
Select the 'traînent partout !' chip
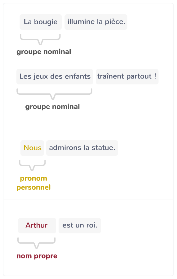point(127,77)
